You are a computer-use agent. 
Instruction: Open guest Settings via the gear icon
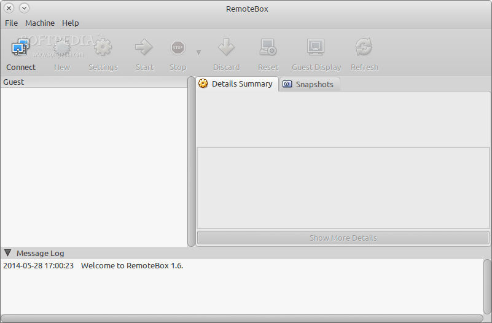pyautogui.click(x=103, y=47)
